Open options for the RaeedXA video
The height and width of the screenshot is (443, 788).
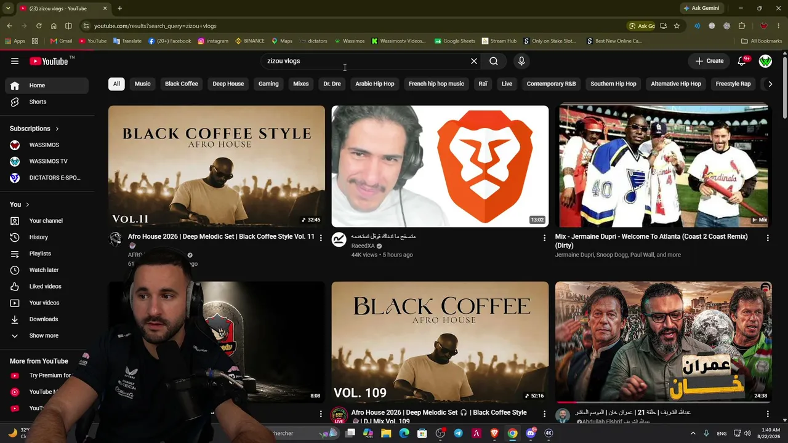[x=544, y=237]
